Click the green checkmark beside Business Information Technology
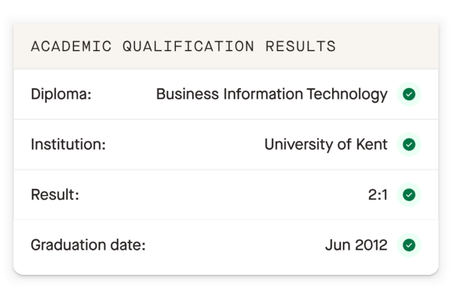This screenshot has height=301, width=452. click(x=409, y=94)
